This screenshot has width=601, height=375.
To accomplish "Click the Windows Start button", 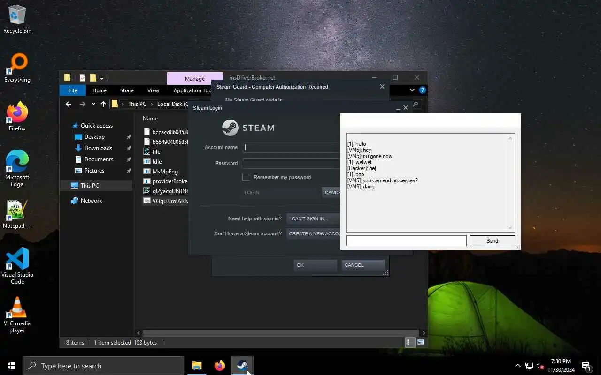I will pos(11,366).
